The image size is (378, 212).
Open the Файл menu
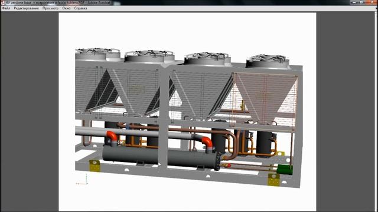(6, 8)
